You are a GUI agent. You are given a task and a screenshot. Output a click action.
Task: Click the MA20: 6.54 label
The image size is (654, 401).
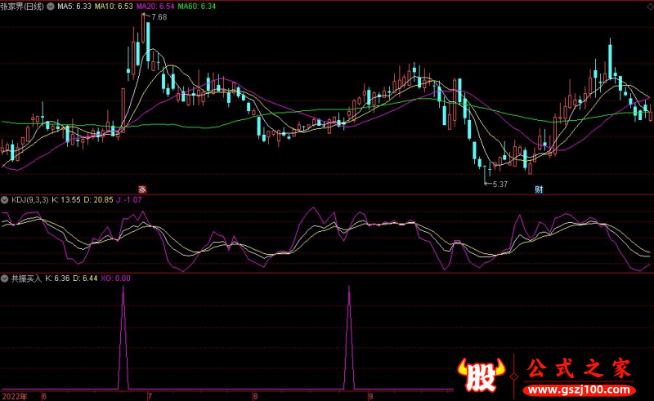pos(155,7)
